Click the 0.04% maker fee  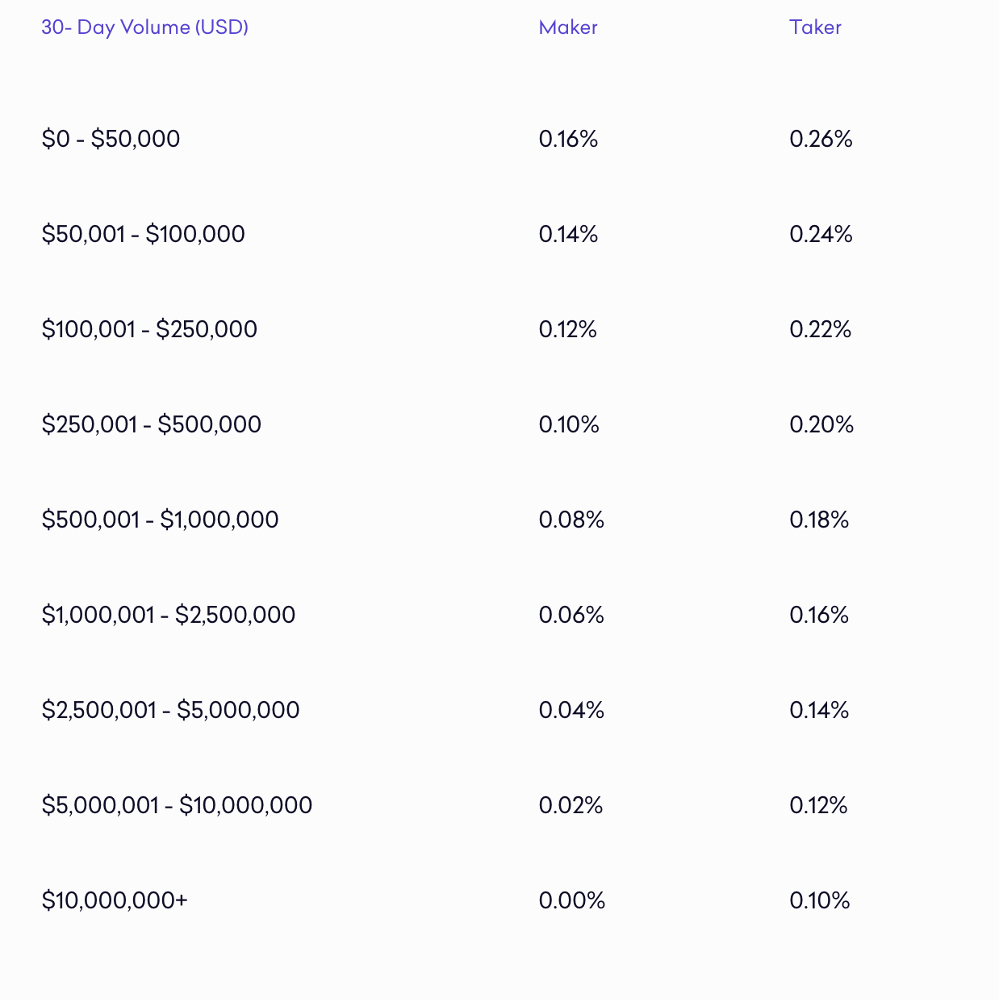[571, 710]
